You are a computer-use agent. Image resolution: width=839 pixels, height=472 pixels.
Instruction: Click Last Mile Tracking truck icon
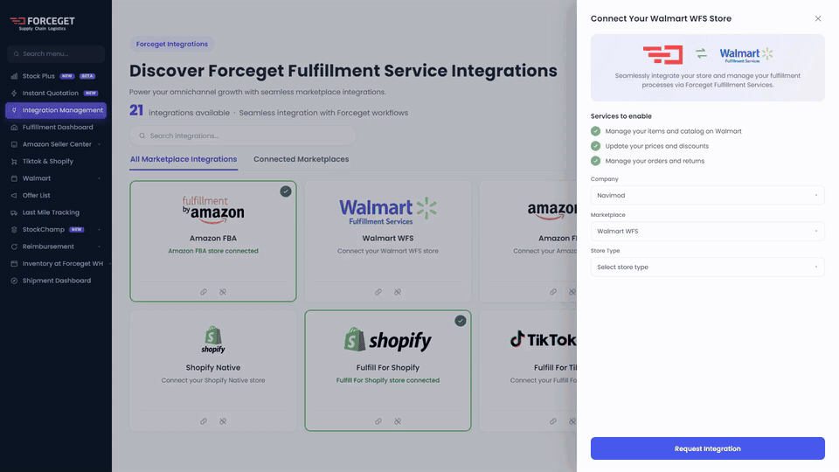(14, 212)
